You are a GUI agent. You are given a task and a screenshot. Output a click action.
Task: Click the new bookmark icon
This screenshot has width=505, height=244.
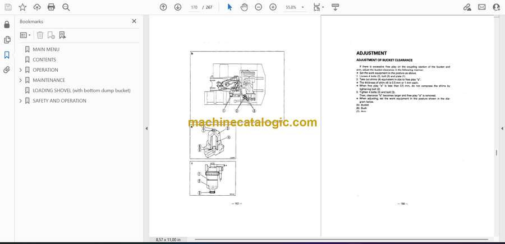51,35
